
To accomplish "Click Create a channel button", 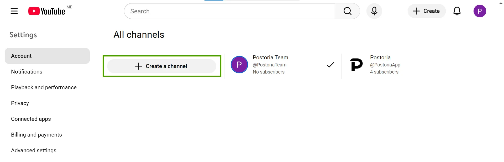I will coord(162,66).
